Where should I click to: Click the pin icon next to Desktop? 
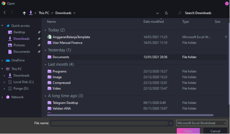point(39,32)
